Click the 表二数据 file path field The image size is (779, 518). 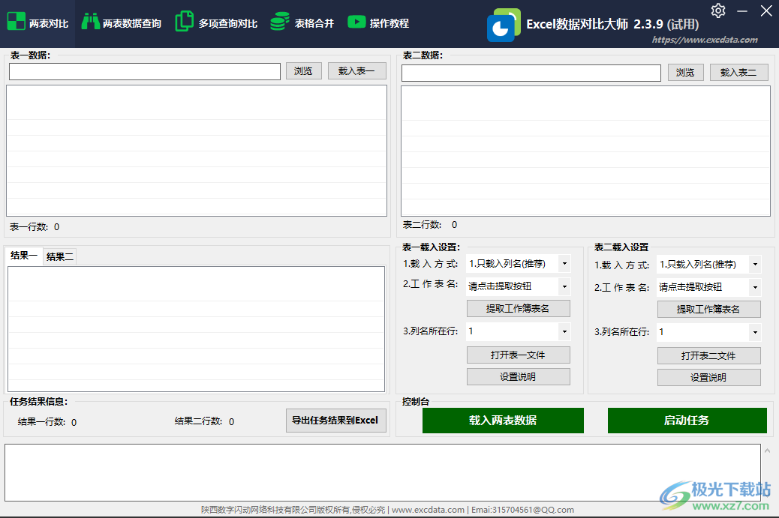[531, 73]
